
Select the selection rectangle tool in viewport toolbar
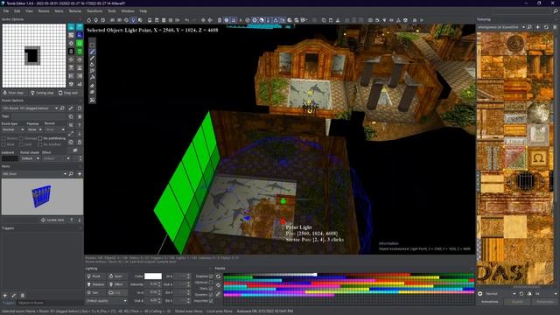click(x=92, y=45)
